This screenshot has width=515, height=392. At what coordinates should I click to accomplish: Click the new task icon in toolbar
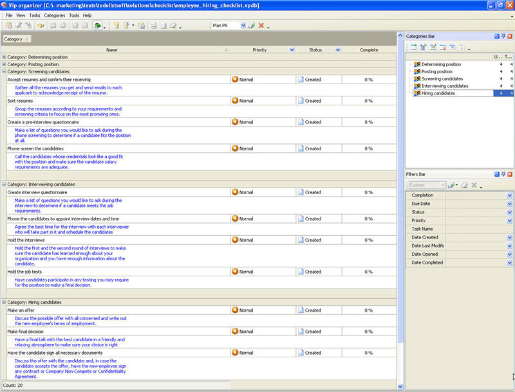(x=8, y=26)
